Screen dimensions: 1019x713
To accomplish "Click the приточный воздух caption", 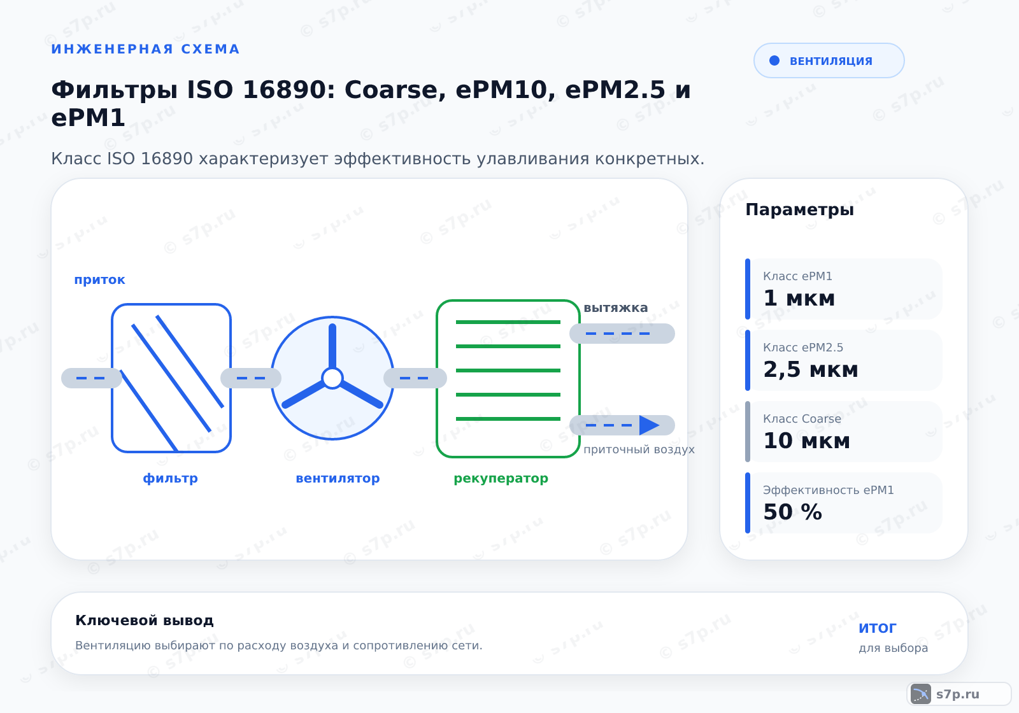I will (x=639, y=449).
